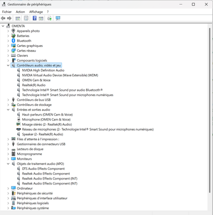Select Smart Sound pour microphones numériques controller
The width and height of the screenshot is (213, 215).
[x=68, y=95]
